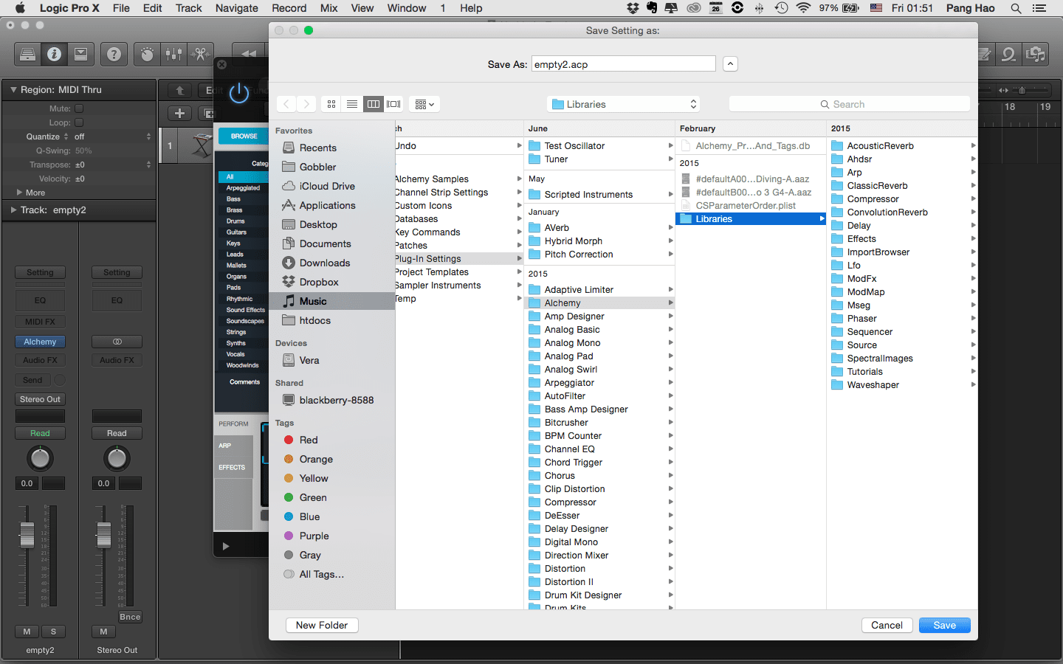Open Time Machine menu bar icon
Image resolution: width=1063 pixels, height=664 pixels.
click(x=781, y=8)
